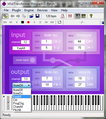
Task: Stop playback with the black square
Action: 23,22
